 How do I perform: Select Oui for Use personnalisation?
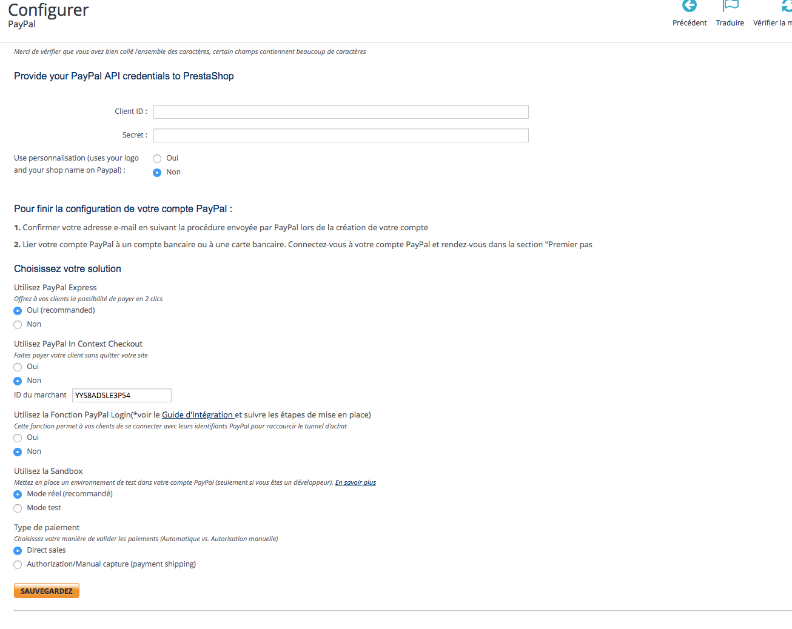coord(157,159)
